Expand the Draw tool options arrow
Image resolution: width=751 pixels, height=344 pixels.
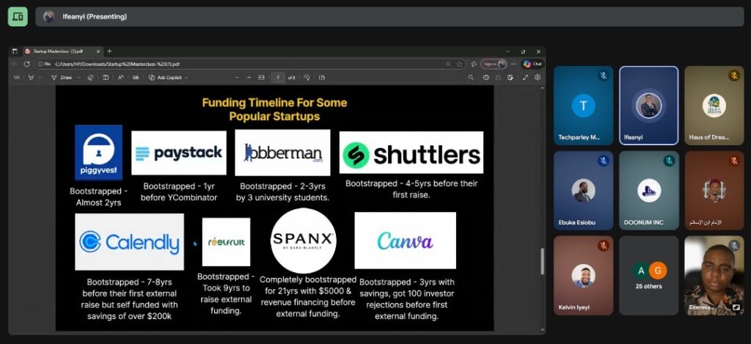(x=78, y=77)
